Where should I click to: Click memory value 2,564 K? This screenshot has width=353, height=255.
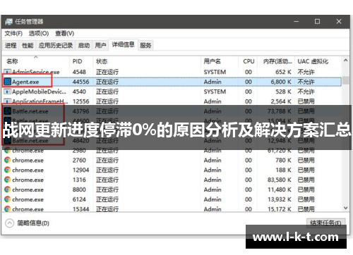click(281, 101)
